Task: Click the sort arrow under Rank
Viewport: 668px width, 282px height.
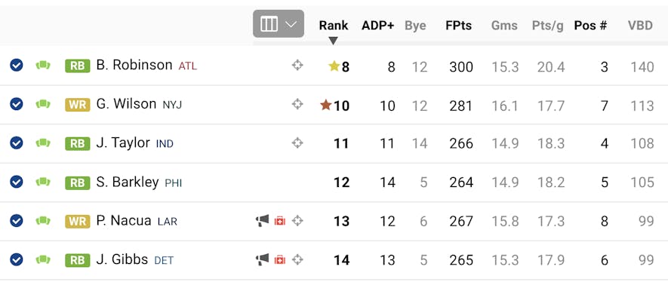Action: [334, 41]
